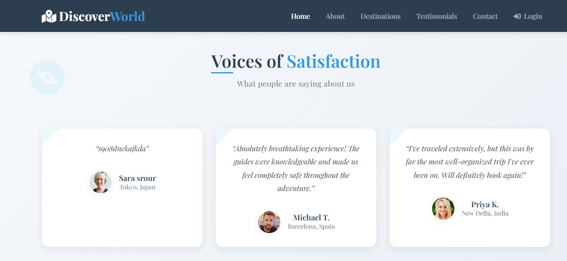Click the 'most well-organized trip' testimonial quote
Image resolution: width=567 pixels, height=261 pixels.
pos(470,162)
